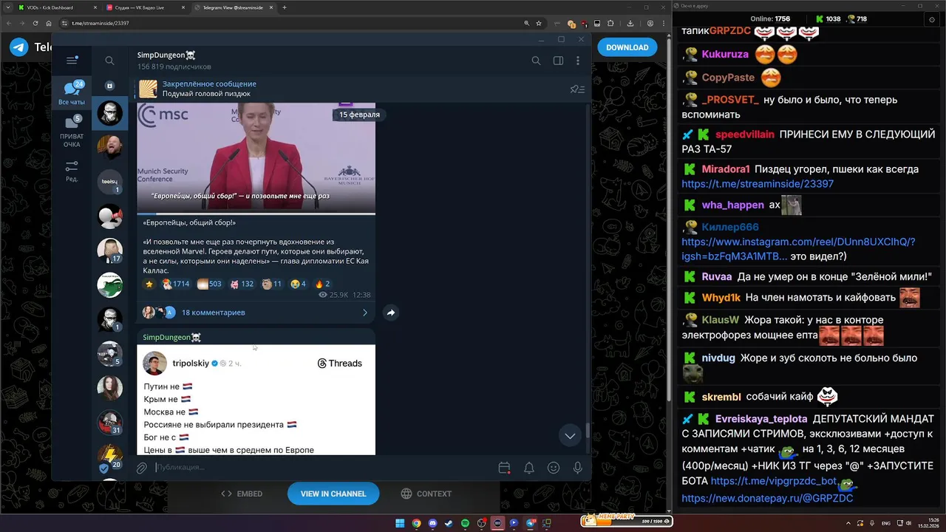Open the schedule calendar icon in composer
Screen dimensions: 946x532
click(x=504, y=468)
